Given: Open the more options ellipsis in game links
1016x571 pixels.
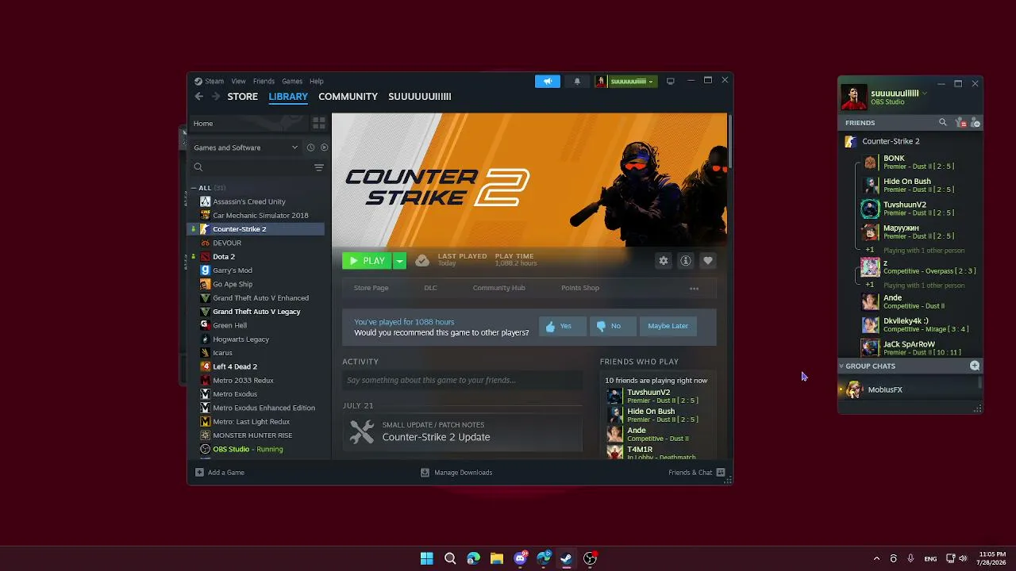Looking at the screenshot, I should 694,289.
